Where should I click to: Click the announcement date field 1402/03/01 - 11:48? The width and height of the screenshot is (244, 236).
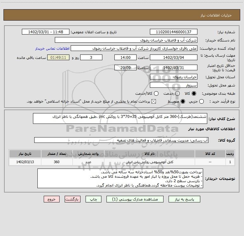coord(46,32)
